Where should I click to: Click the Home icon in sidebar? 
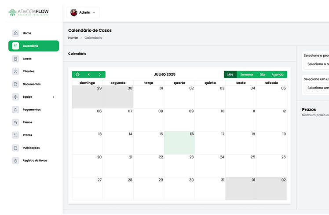click(x=15, y=33)
